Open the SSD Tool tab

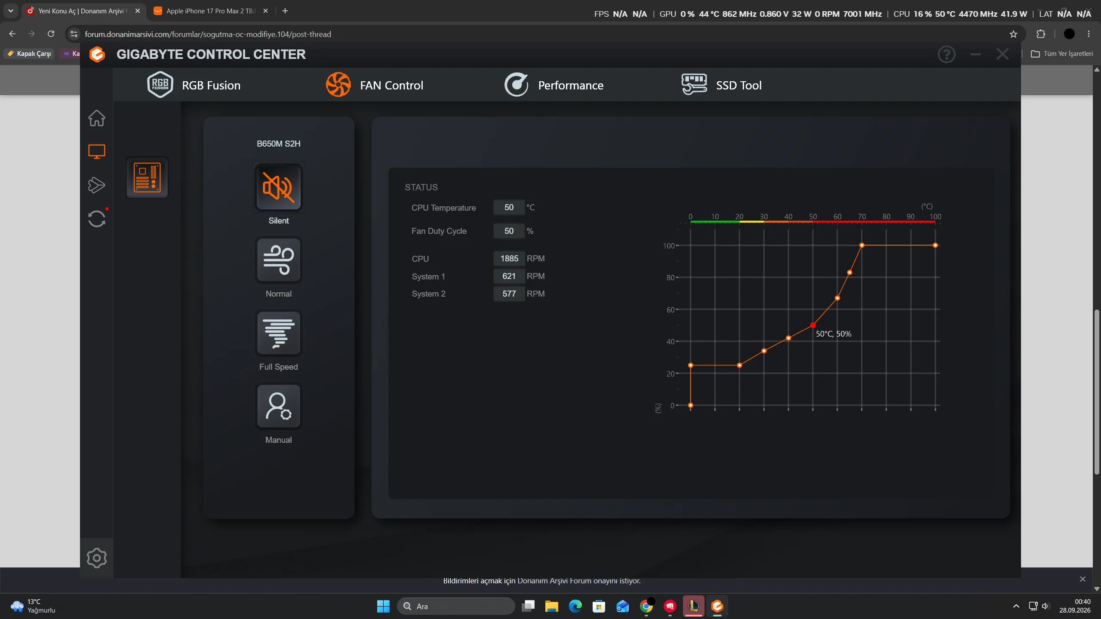pyautogui.click(x=721, y=85)
